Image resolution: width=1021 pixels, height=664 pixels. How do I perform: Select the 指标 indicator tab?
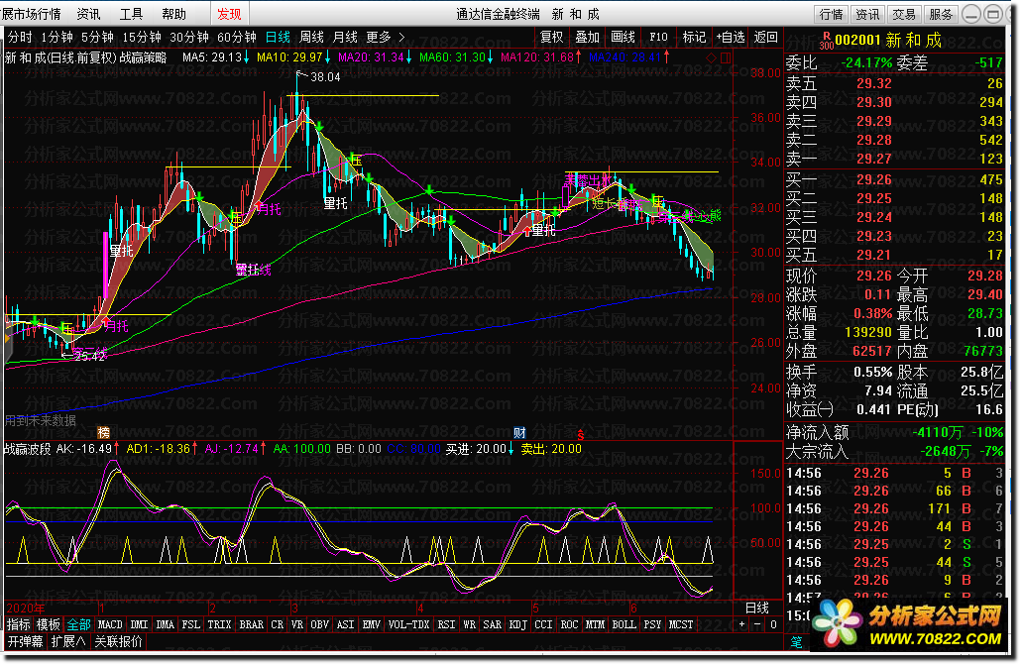coord(18,624)
